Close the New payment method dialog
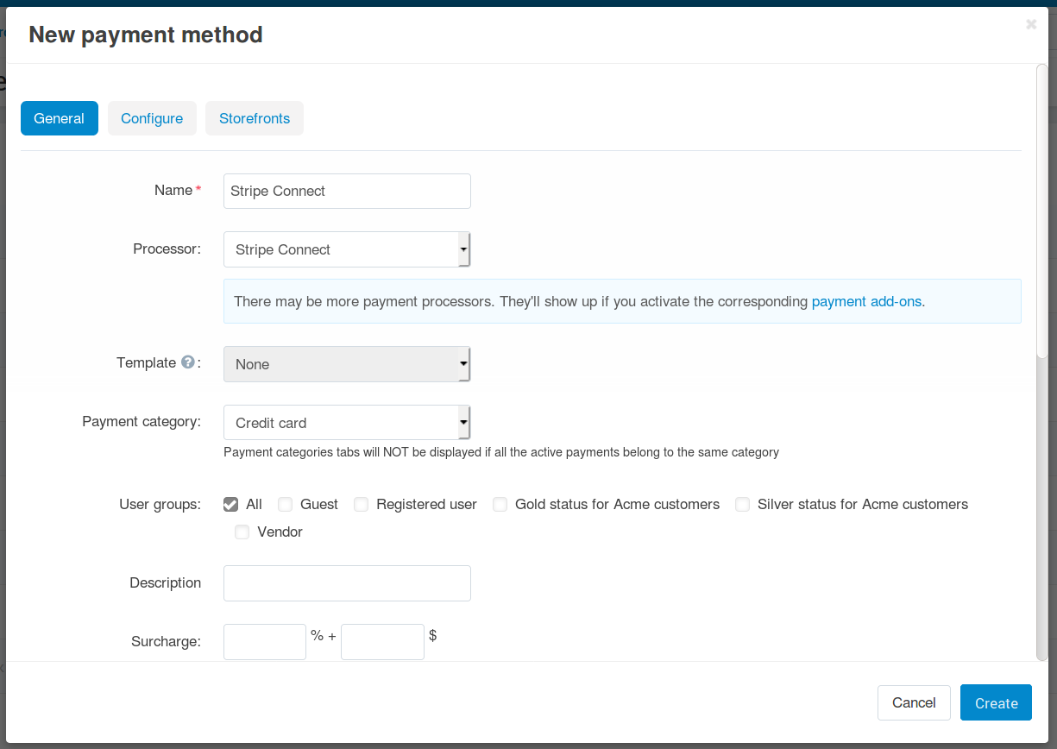The width and height of the screenshot is (1057, 749). (x=1031, y=25)
